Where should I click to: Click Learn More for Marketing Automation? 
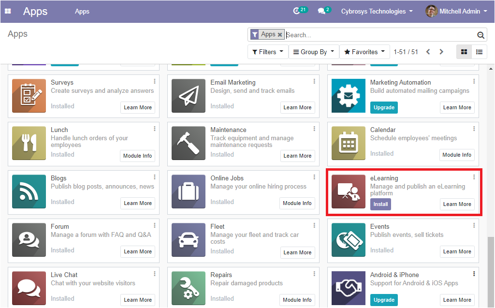click(457, 107)
